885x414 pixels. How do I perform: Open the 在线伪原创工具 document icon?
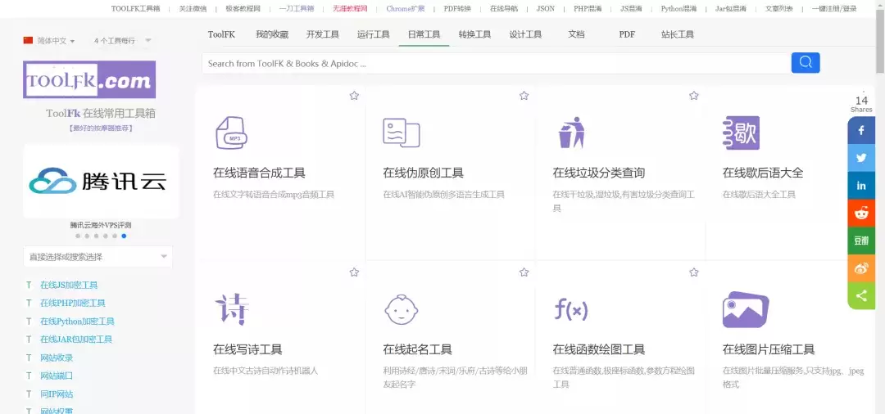click(402, 133)
